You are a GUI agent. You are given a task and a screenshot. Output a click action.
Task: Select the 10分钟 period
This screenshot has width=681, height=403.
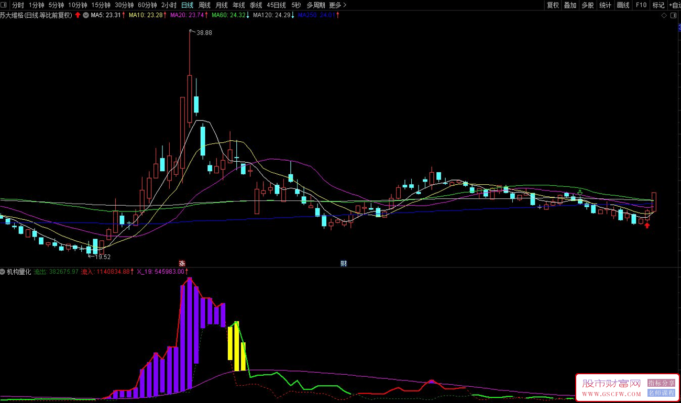78,5
